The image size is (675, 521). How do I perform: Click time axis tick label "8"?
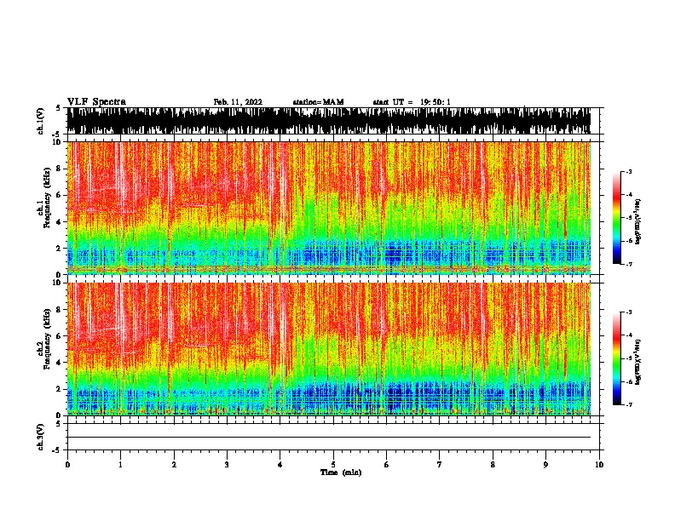(493, 465)
